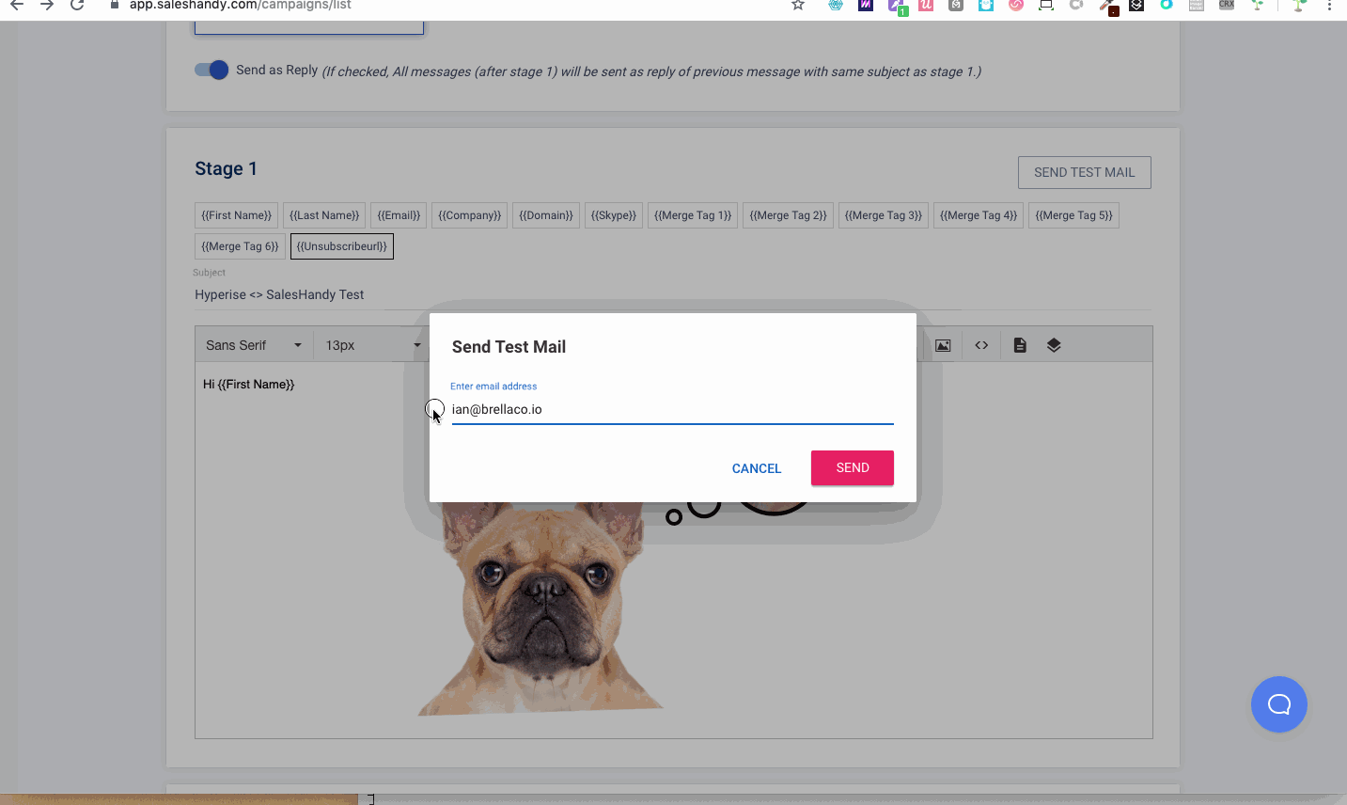The width and height of the screenshot is (1347, 805).
Task: Insert the {{Merge Tag 6}} tag
Action: [240, 246]
